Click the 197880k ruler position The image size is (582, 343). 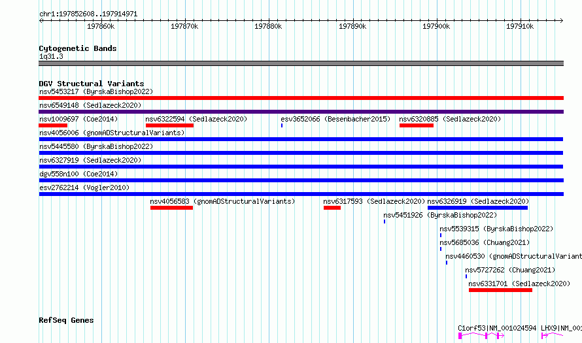pyautogui.click(x=268, y=26)
